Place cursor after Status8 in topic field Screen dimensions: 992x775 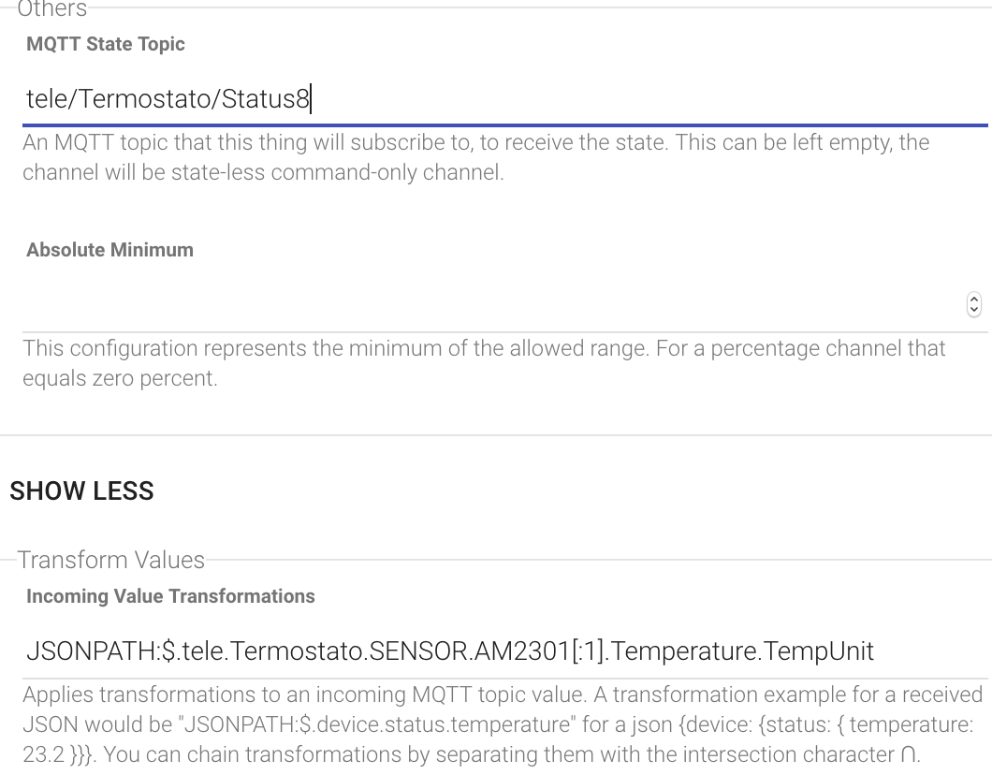(311, 99)
